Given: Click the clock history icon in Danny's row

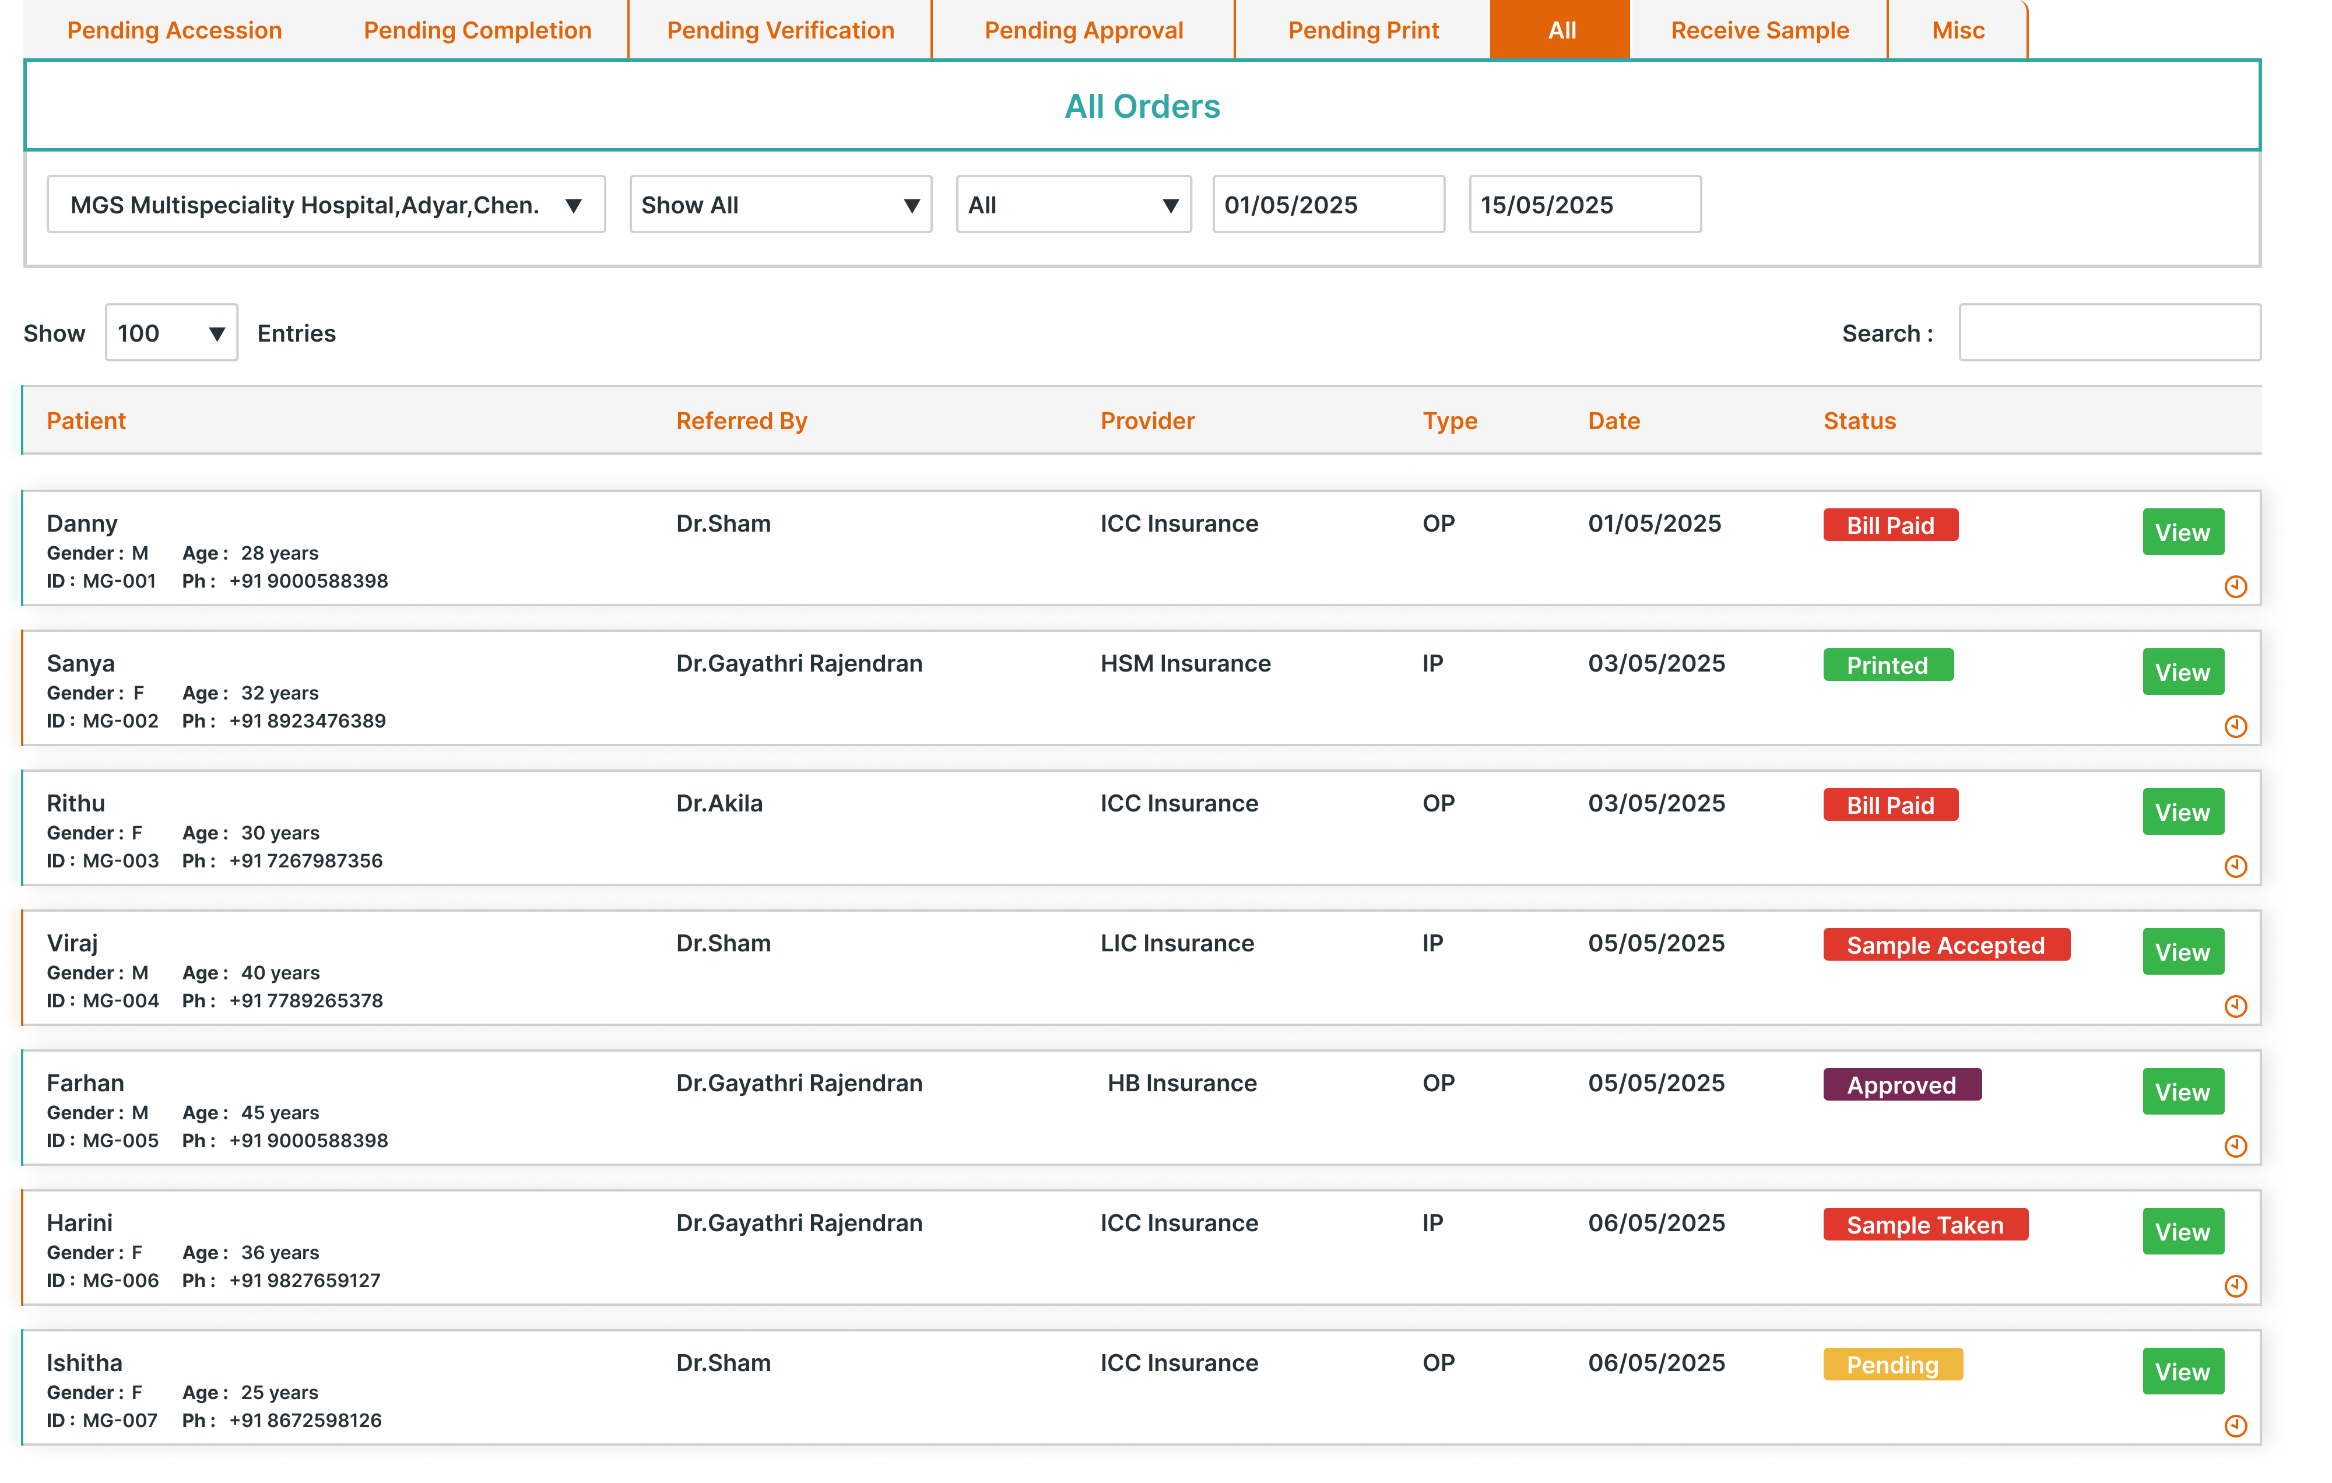Looking at the screenshot, I should click(x=2235, y=586).
